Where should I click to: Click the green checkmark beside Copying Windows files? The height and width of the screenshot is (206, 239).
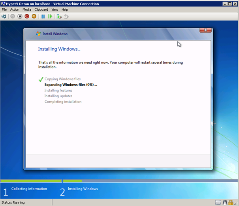(x=41, y=79)
